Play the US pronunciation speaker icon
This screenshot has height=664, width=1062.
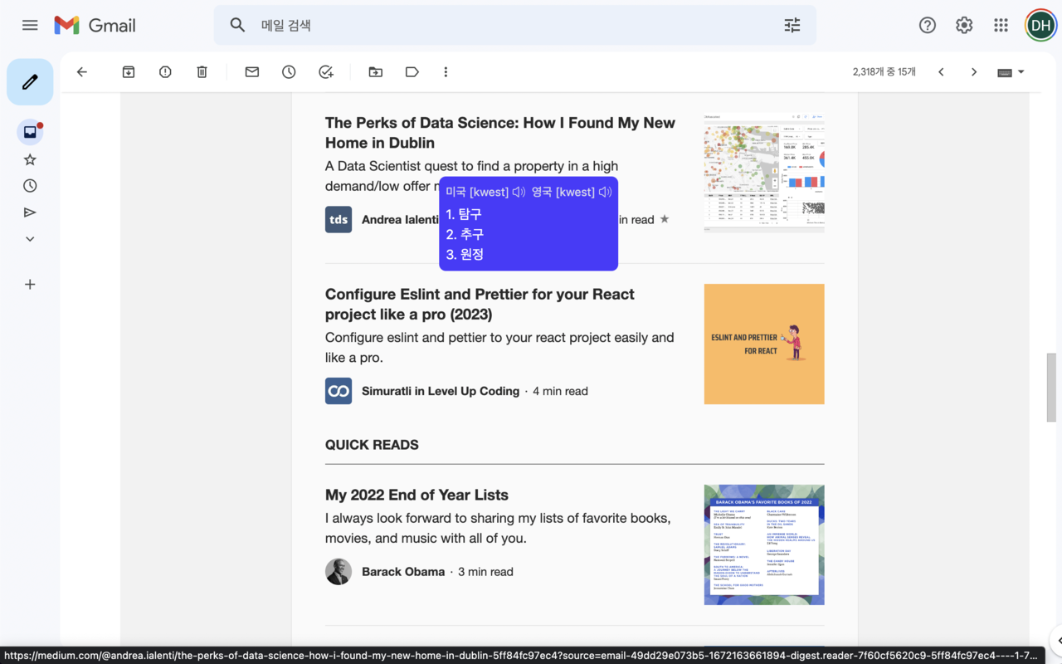[519, 192]
